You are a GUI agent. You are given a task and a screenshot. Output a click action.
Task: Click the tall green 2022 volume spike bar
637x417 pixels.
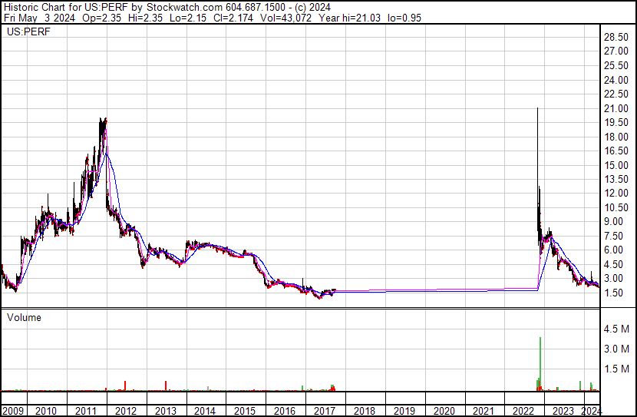[x=540, y=364]
